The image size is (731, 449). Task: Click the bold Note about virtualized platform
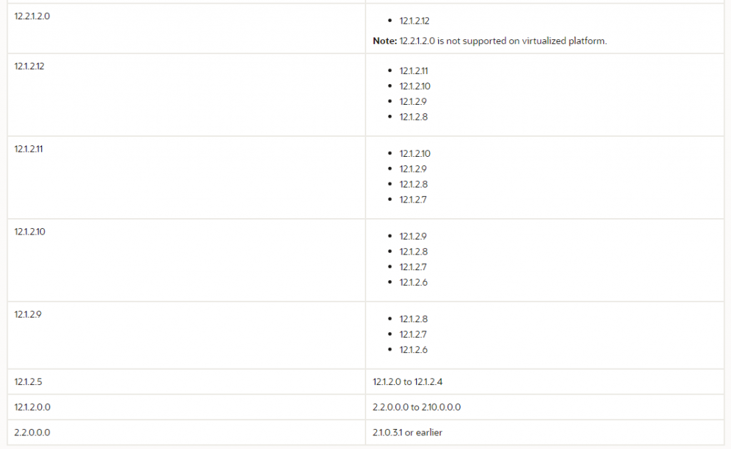point(385,41)
